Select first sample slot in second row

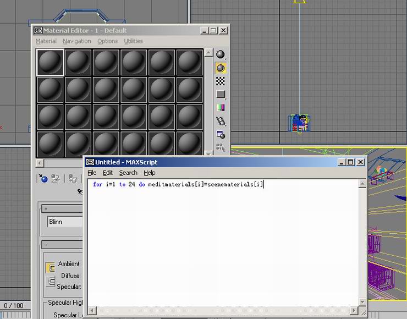coord(50,90)
